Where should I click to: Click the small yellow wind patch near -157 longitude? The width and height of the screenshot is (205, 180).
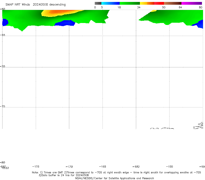(153, 11)
